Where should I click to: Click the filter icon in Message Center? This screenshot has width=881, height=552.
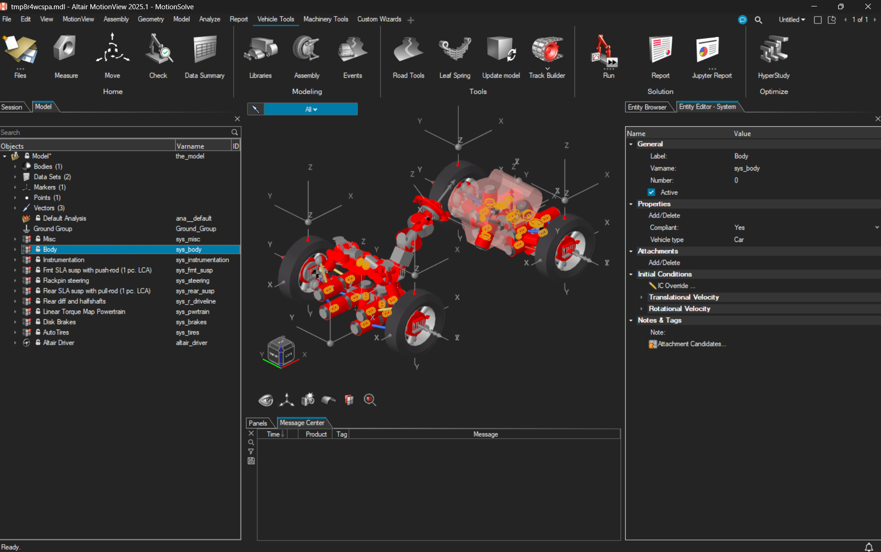(251, 452)
